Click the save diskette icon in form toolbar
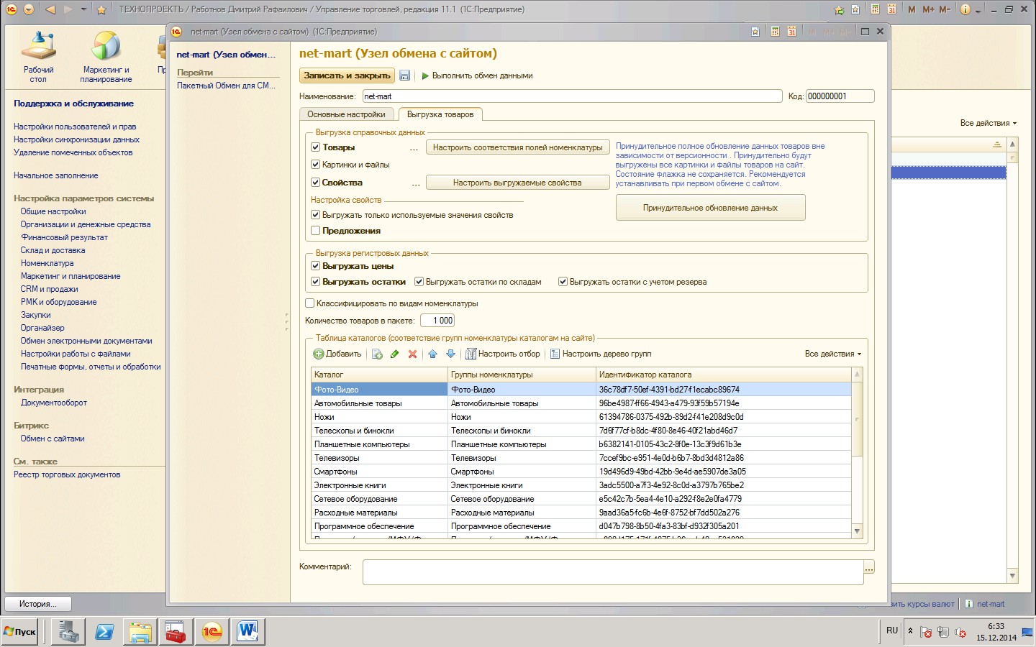The width and height of the screenshot is (1036, 647). tap(404, 75)
